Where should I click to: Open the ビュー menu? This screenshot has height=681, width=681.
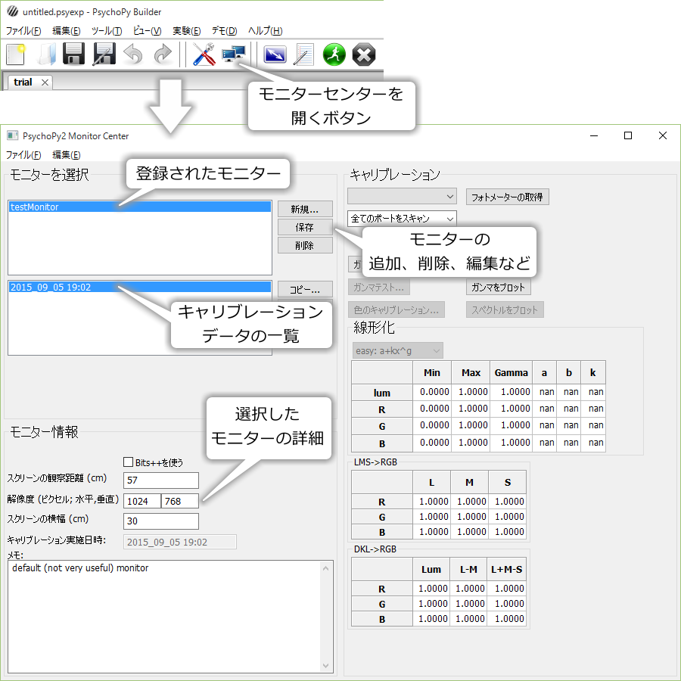(x=148, y=31)
